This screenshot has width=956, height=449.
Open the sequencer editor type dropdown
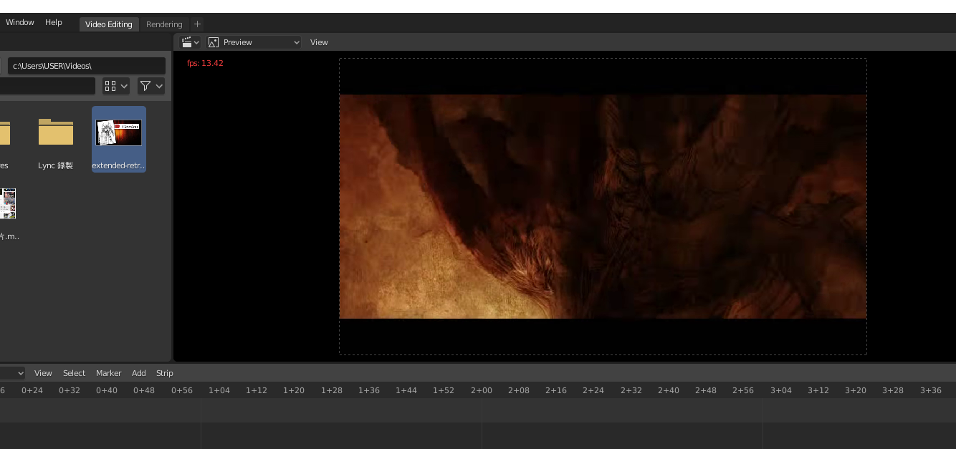point(190,42)
